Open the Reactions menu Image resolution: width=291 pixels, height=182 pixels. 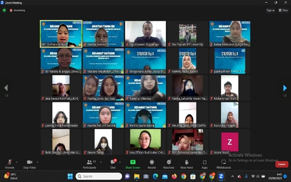click(169, 163)
